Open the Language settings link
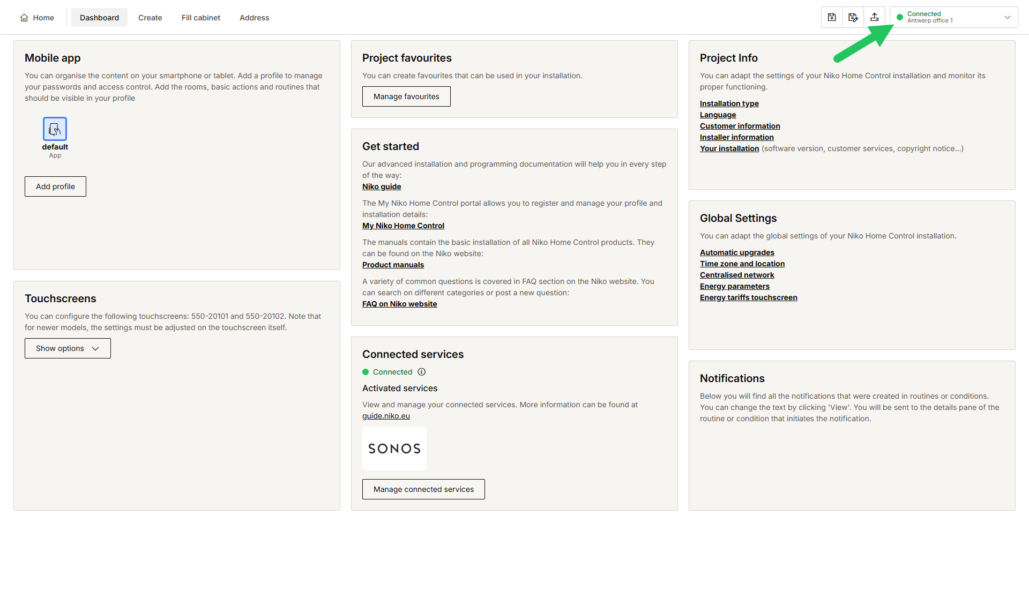Image resolution: width=1029 pixels, height=605 pixels. coord(718,115)
